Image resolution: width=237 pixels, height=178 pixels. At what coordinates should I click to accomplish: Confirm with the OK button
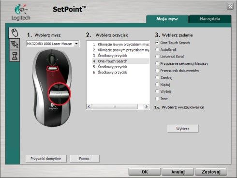tap(145, 172)
